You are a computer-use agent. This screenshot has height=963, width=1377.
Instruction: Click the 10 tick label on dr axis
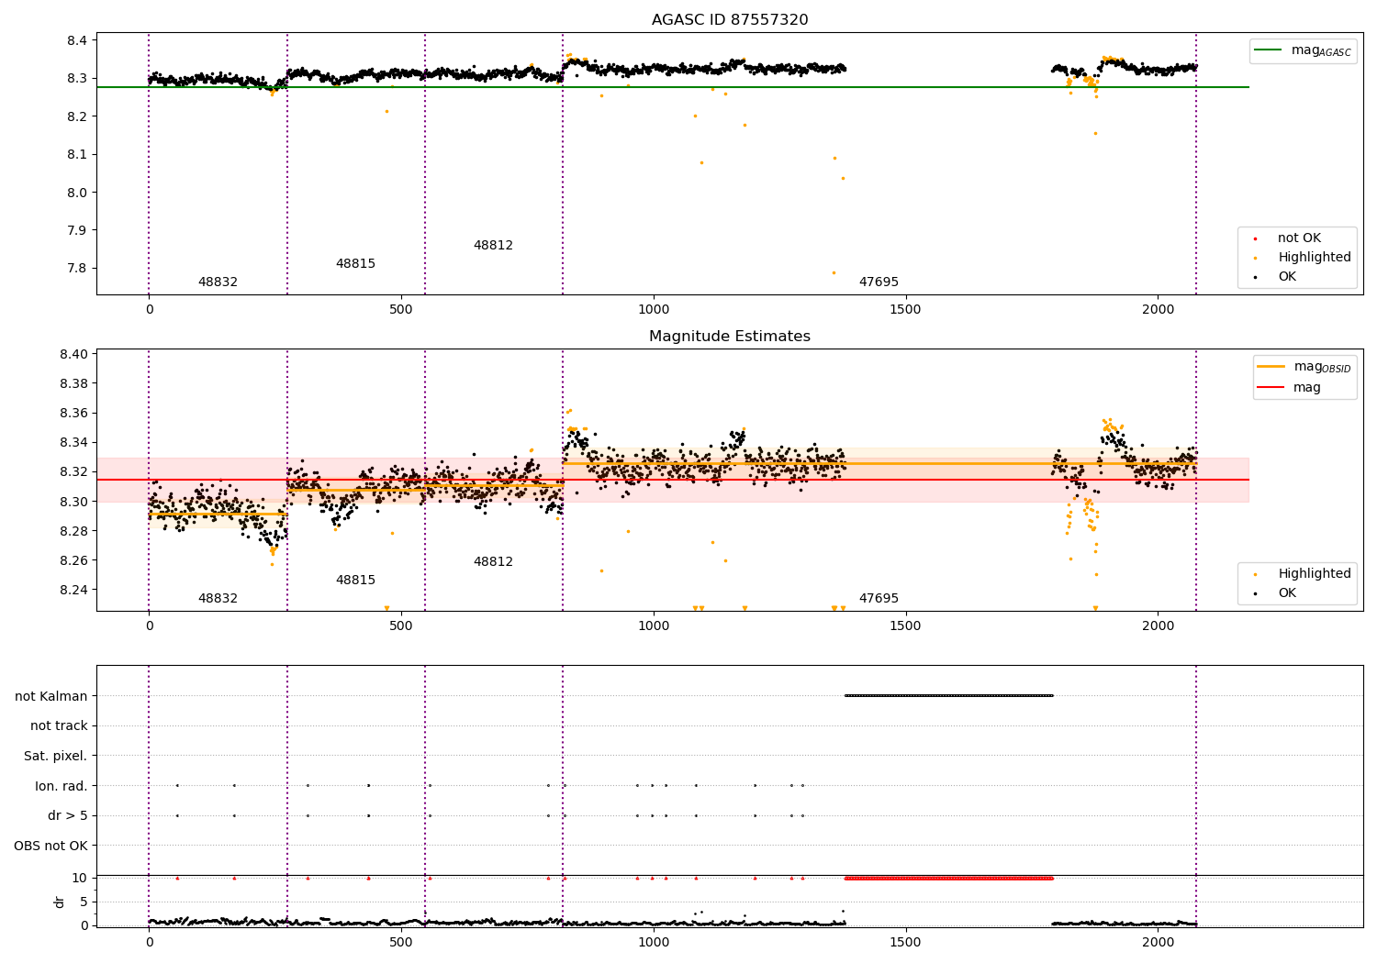pyautogui.click(x=82, y=878)
